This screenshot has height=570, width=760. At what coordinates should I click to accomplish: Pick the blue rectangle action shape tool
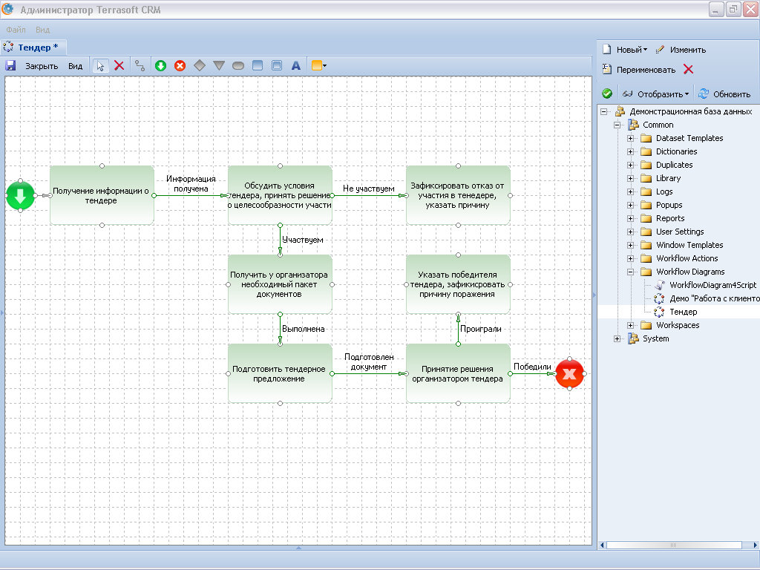click(x=258, y=65)
